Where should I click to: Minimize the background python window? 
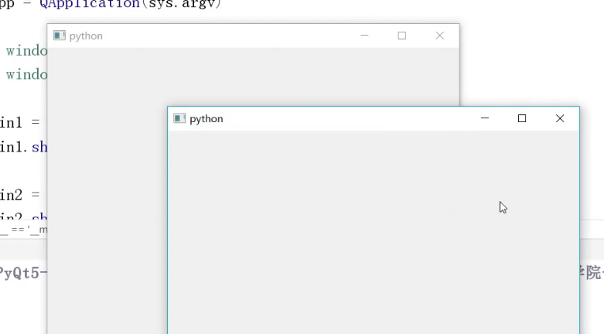[364, 36]
